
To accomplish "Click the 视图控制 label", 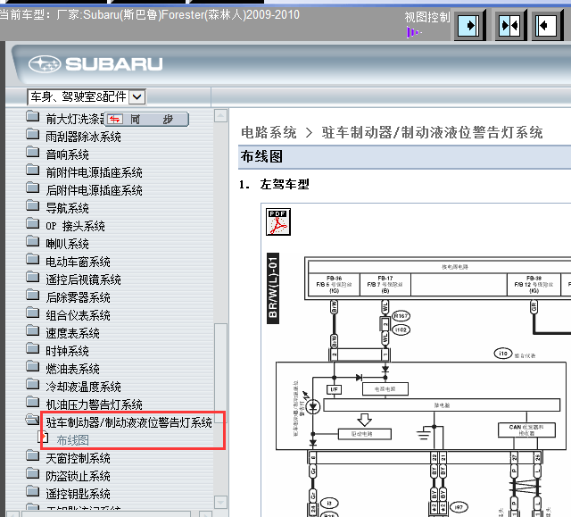I will [x=427, y=17].
